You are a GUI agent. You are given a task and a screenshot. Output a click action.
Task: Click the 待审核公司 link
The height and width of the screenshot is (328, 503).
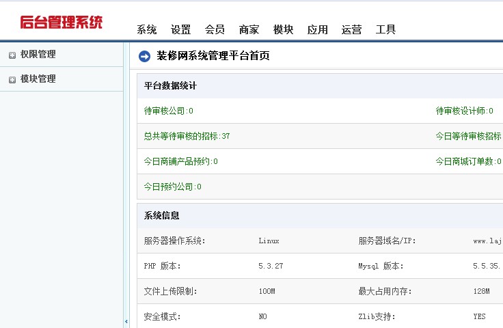[168, 111]
